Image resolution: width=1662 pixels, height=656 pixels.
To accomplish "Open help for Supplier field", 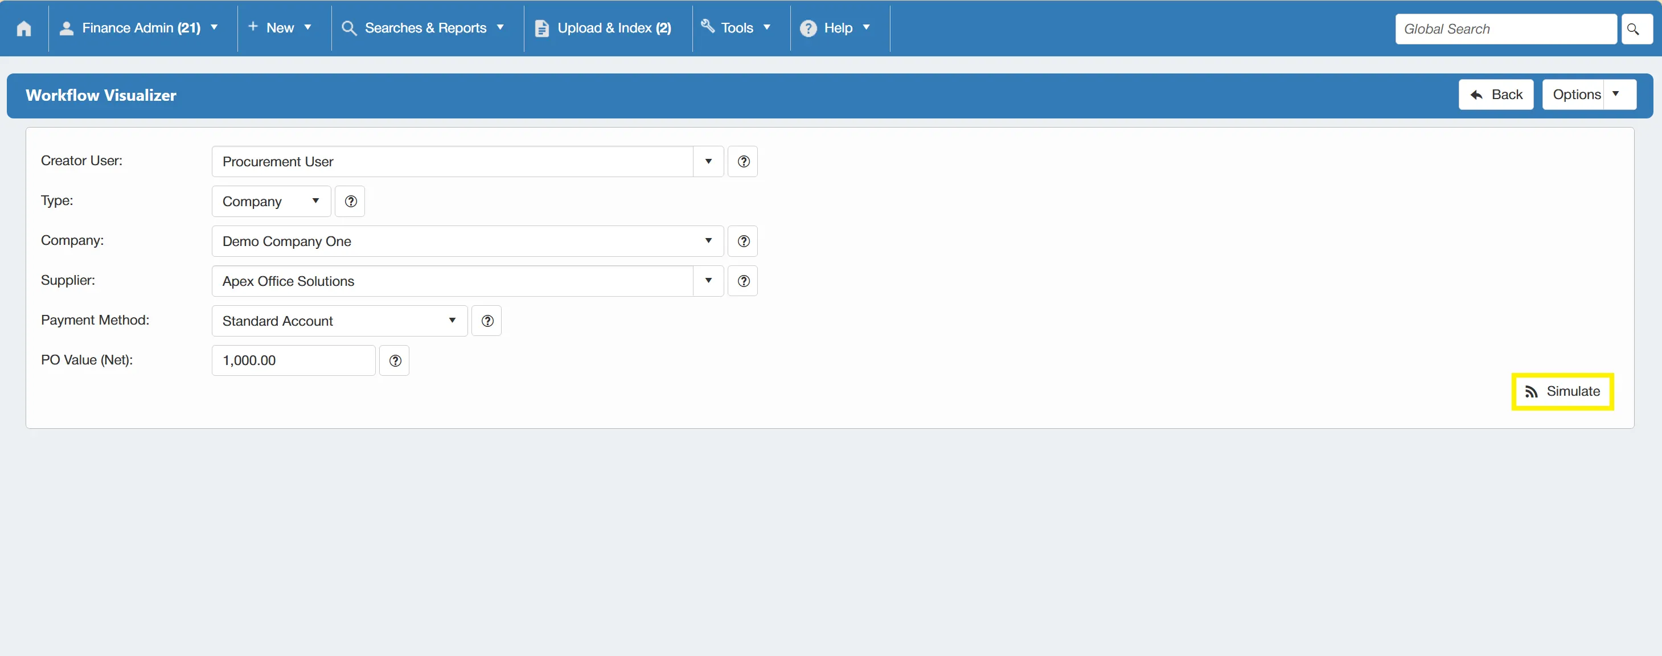I will pos(743,281).
